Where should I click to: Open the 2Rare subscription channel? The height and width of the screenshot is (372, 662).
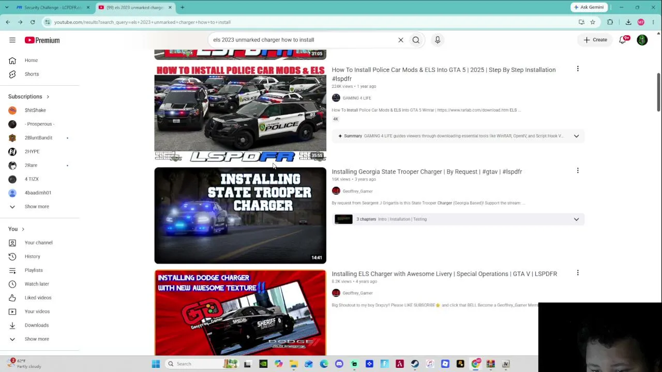[x=31, y=165]
